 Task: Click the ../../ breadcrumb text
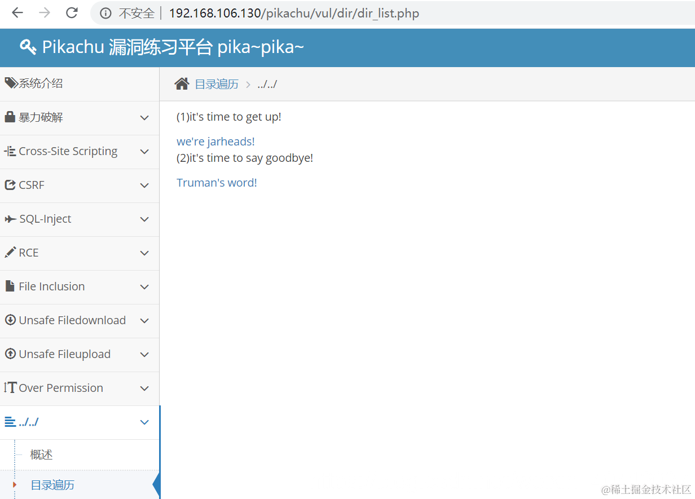[x=267, y=84]
